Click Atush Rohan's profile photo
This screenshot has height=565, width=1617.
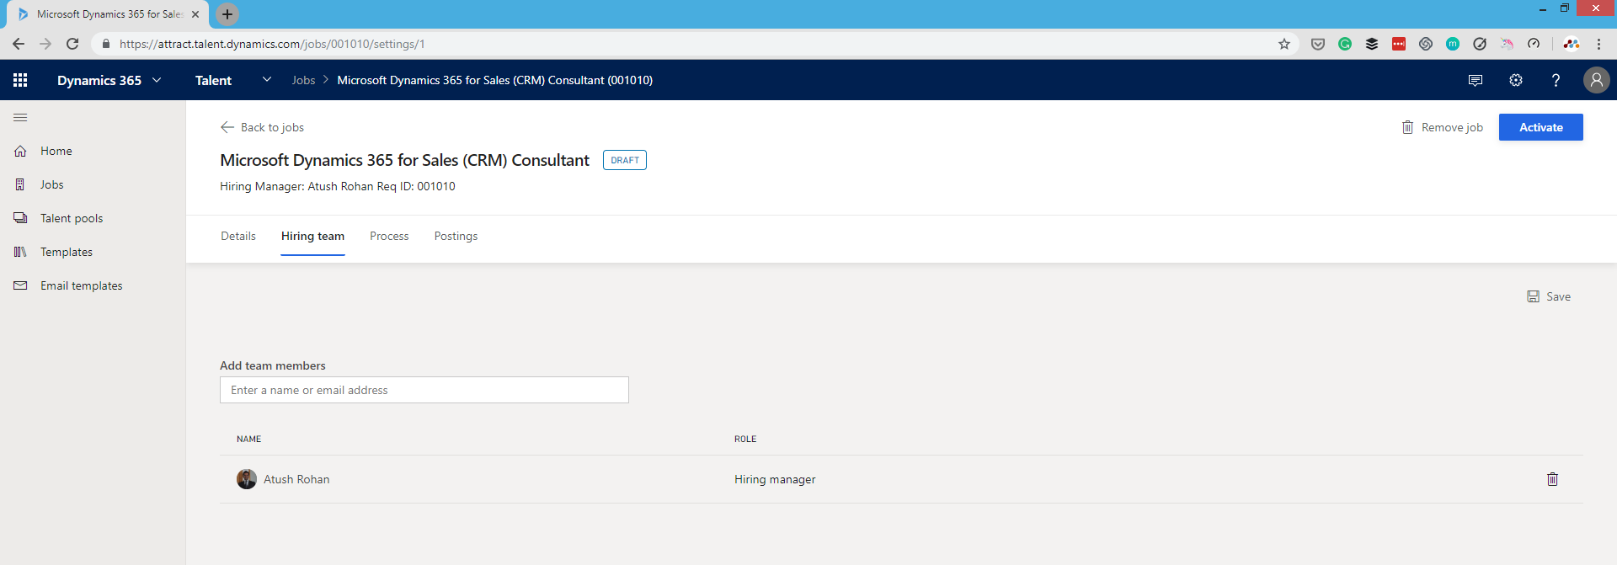click(247, 479)
